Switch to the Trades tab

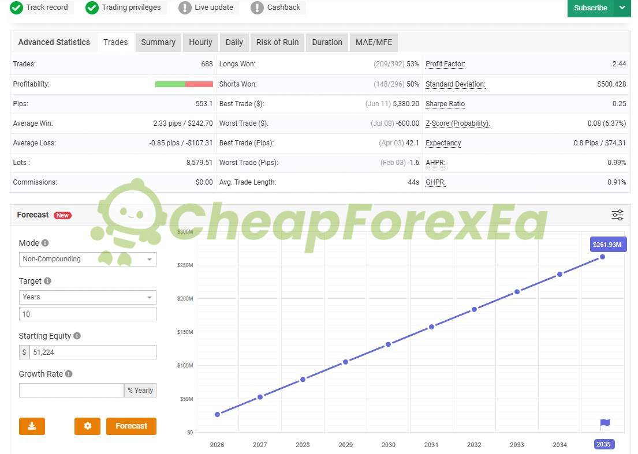point(115,42)
